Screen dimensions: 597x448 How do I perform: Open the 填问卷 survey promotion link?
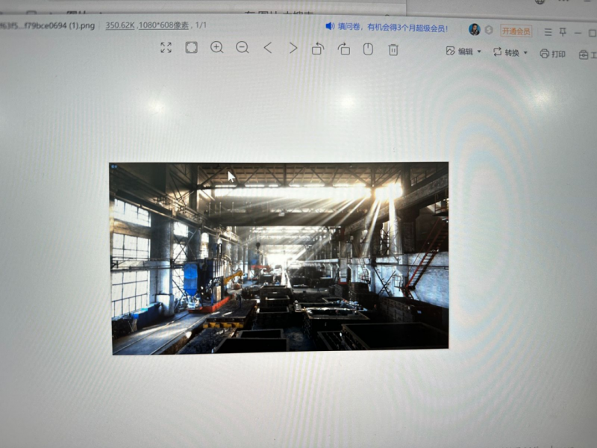click(393, 28)
